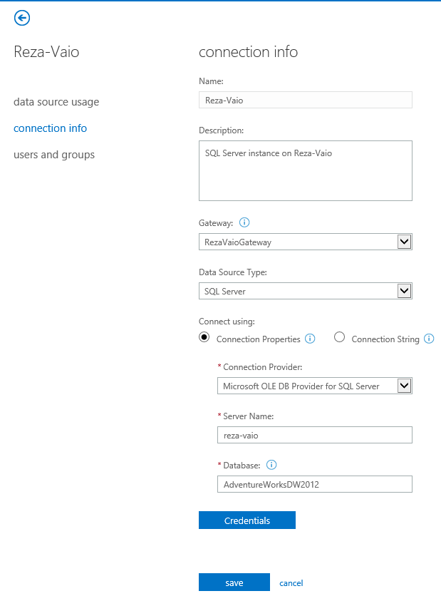Select the Connection String radio button

339,337
